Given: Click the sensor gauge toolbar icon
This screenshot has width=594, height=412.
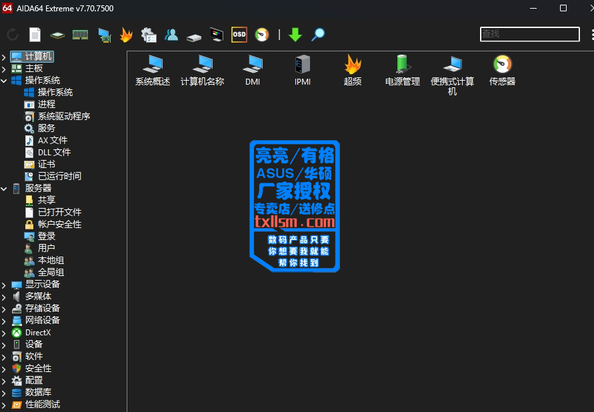Looking at the screenshot, I should click(x=262, y=35).
